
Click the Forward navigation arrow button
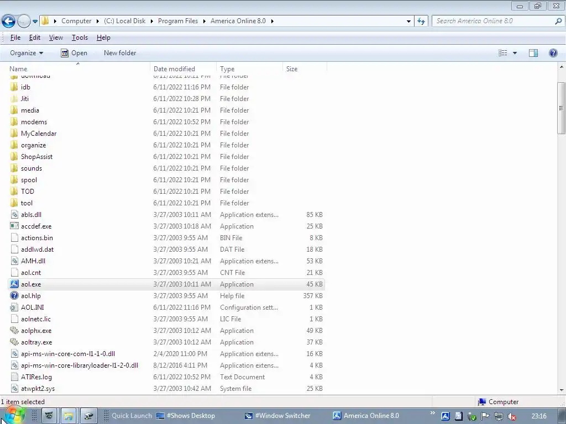(24, 22)
